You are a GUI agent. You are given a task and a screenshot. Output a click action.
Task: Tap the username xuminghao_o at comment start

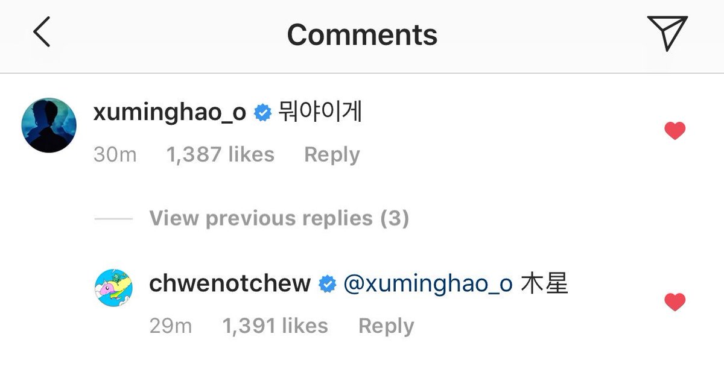pos(170,113)
